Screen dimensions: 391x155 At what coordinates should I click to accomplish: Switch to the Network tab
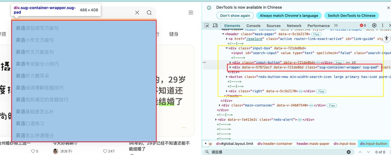(x=294, y=26)
